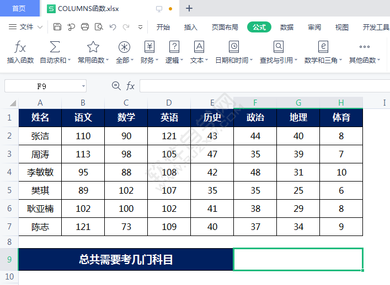Click the 体育 header cell
The width and height of the screenshot is (390, 285).
point(341,118)
